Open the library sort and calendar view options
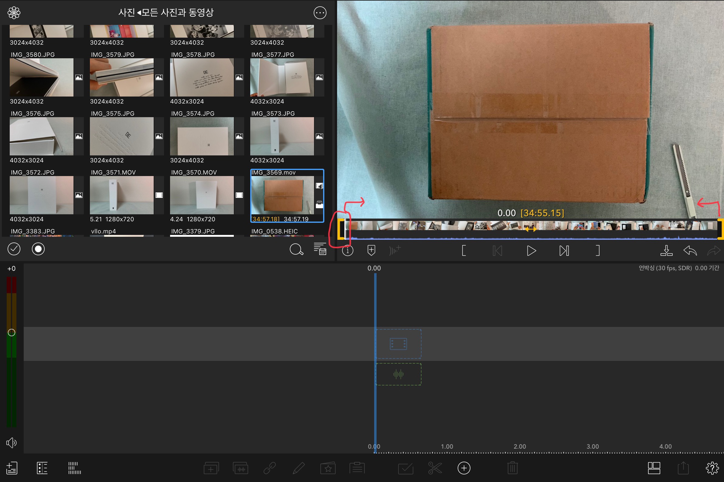Viewport: 724px width, 482px height. coord(320,249)
